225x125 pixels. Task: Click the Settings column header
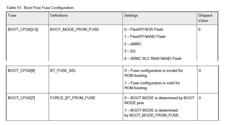(131, 15)
